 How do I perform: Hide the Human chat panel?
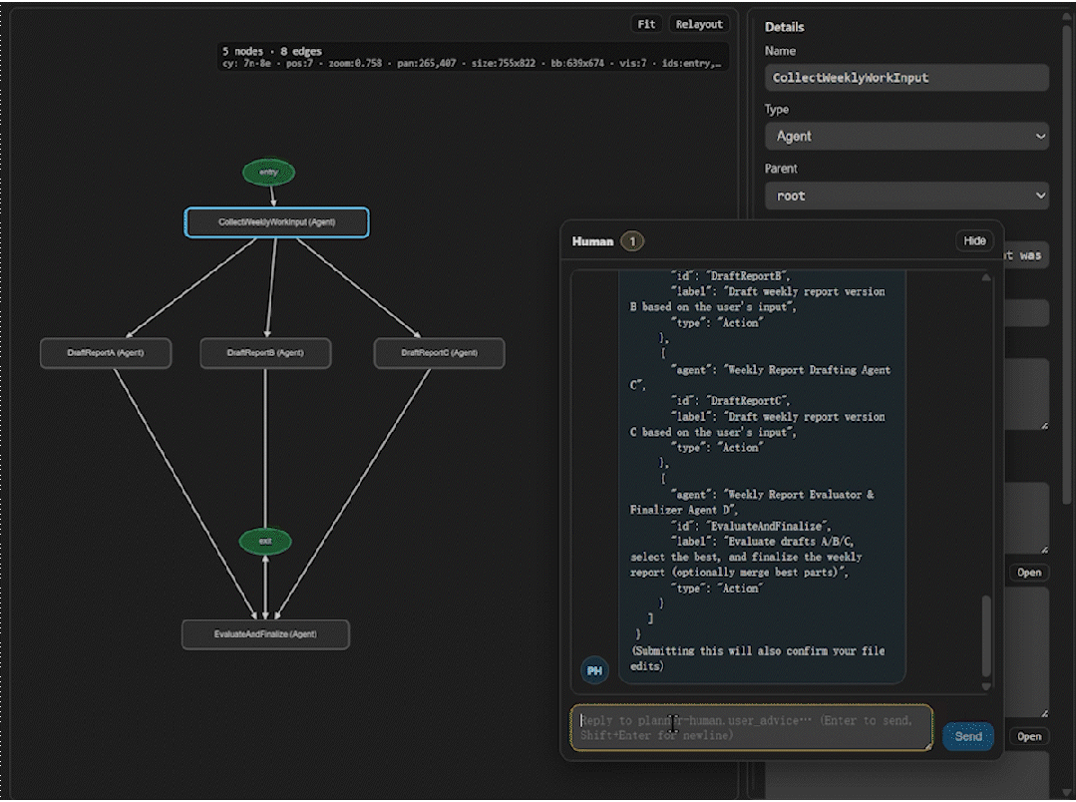974,241
